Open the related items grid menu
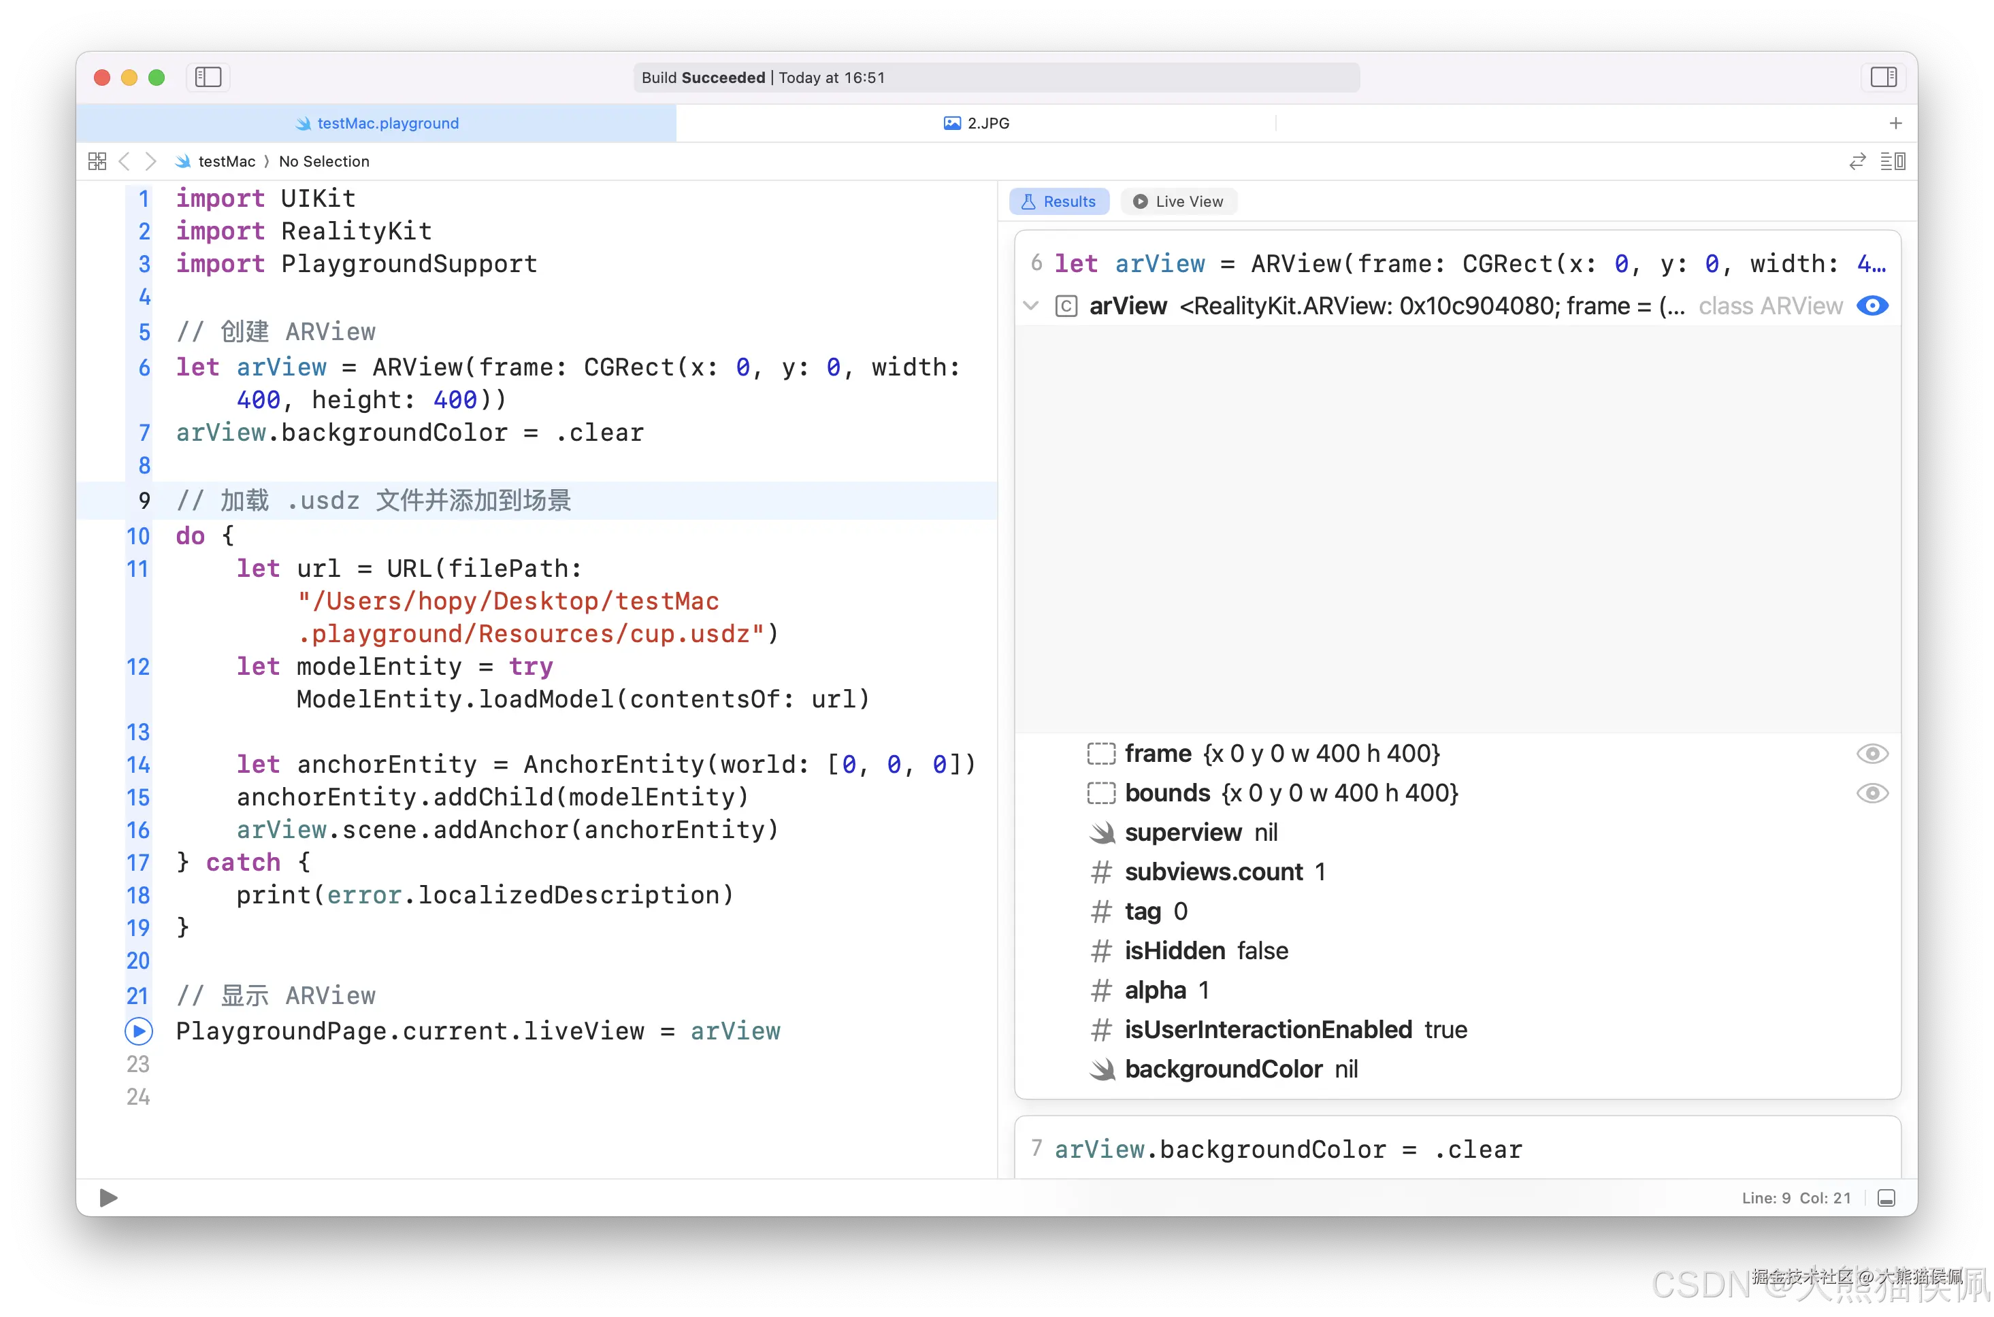 tap(97, 161)
